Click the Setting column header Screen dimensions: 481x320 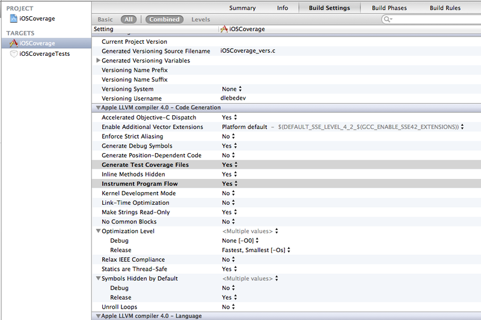pos(103,29)
